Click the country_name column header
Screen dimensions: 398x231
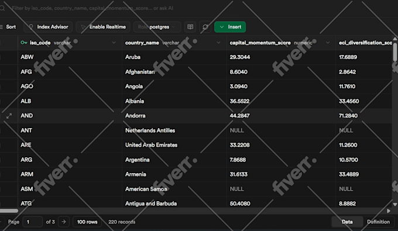pos(174,43)
